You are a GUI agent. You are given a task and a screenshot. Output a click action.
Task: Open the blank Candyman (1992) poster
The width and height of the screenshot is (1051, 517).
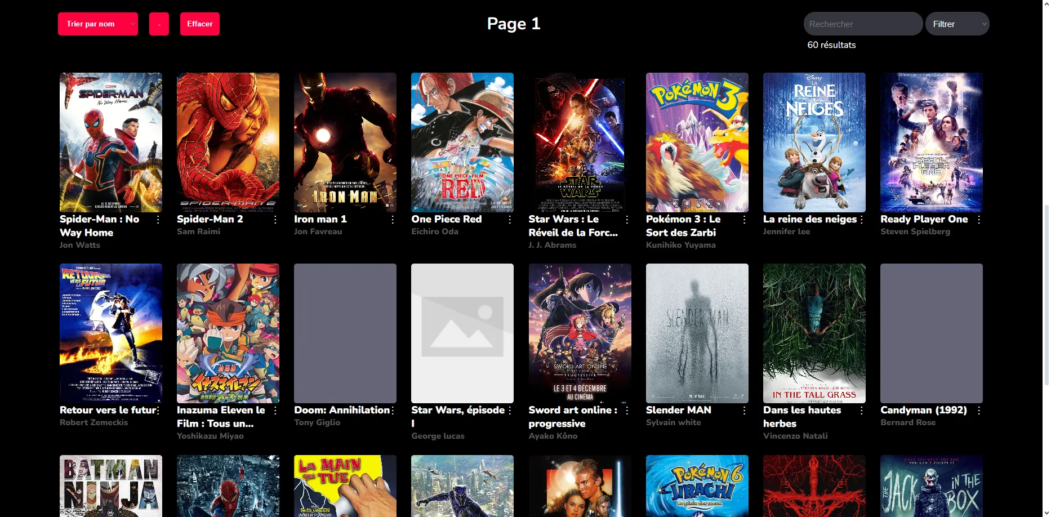[x=932, y=333]
